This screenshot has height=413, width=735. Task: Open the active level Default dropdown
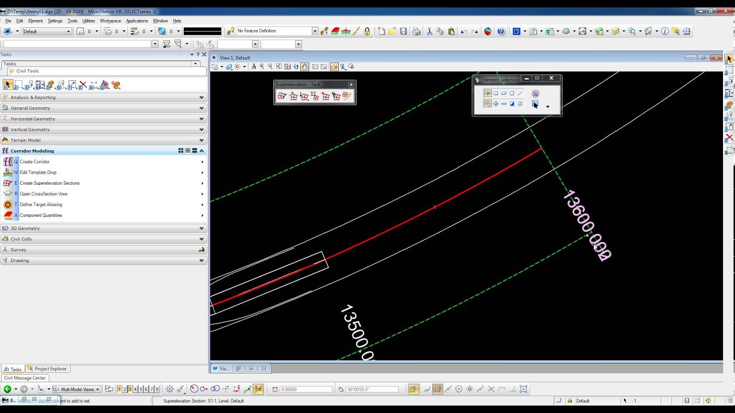pos(47,32)
